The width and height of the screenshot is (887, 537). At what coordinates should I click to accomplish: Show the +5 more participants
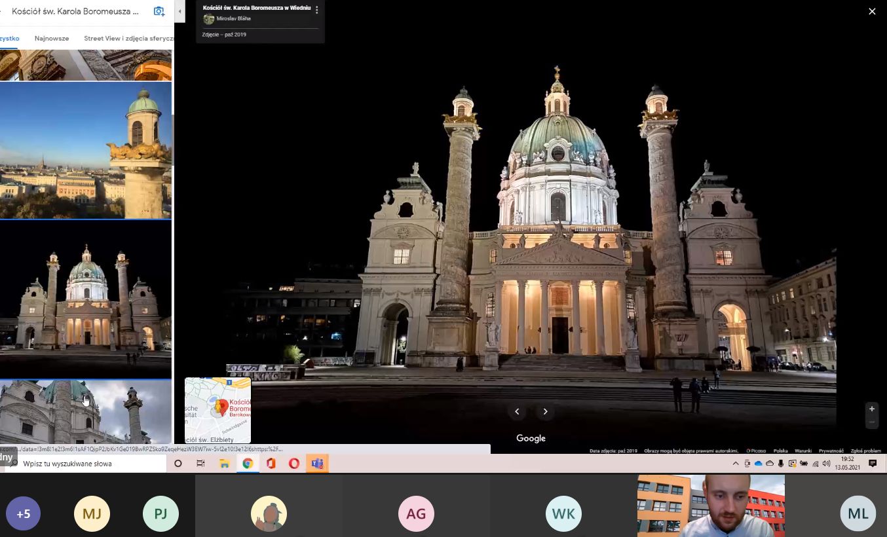(x=24, y=513)
